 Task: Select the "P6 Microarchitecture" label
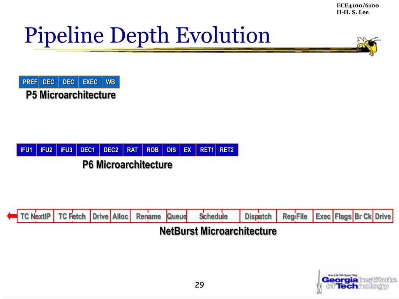coord(127,165)
